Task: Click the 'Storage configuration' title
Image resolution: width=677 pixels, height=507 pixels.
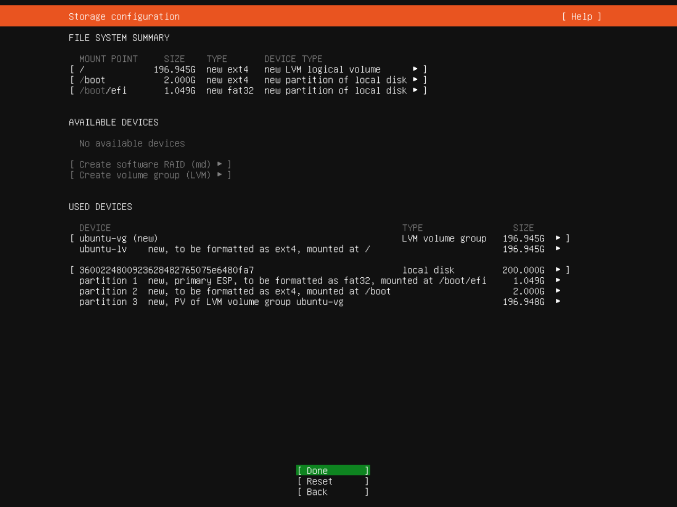Action: [x=124, y=16]
